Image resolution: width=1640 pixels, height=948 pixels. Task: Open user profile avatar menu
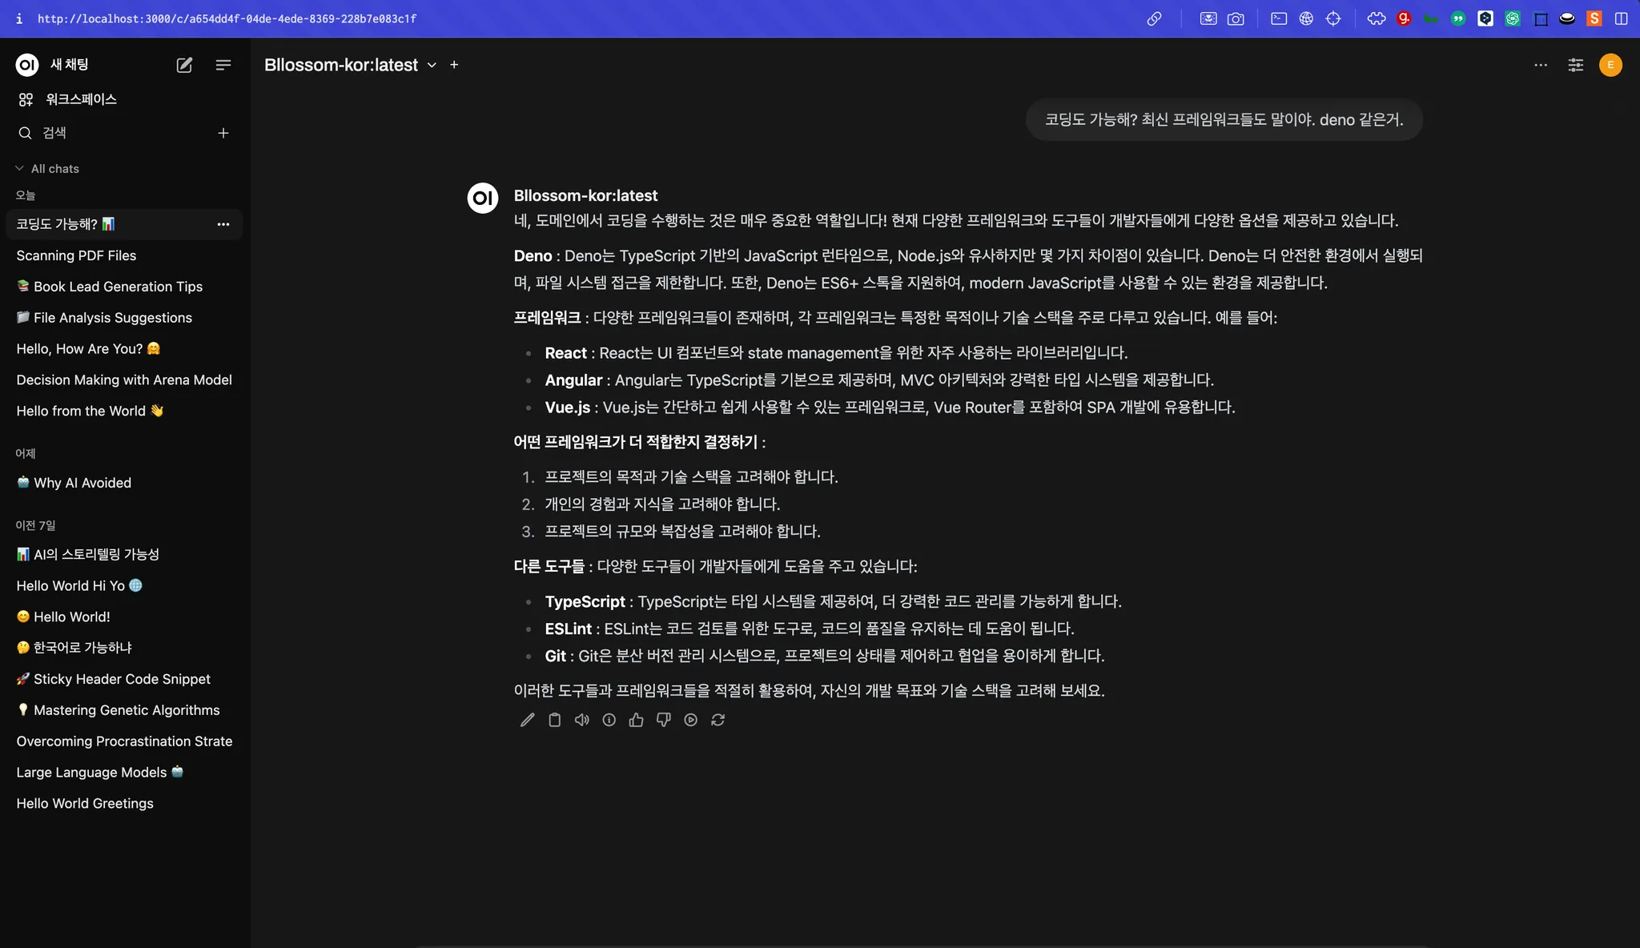point(1610,65)
